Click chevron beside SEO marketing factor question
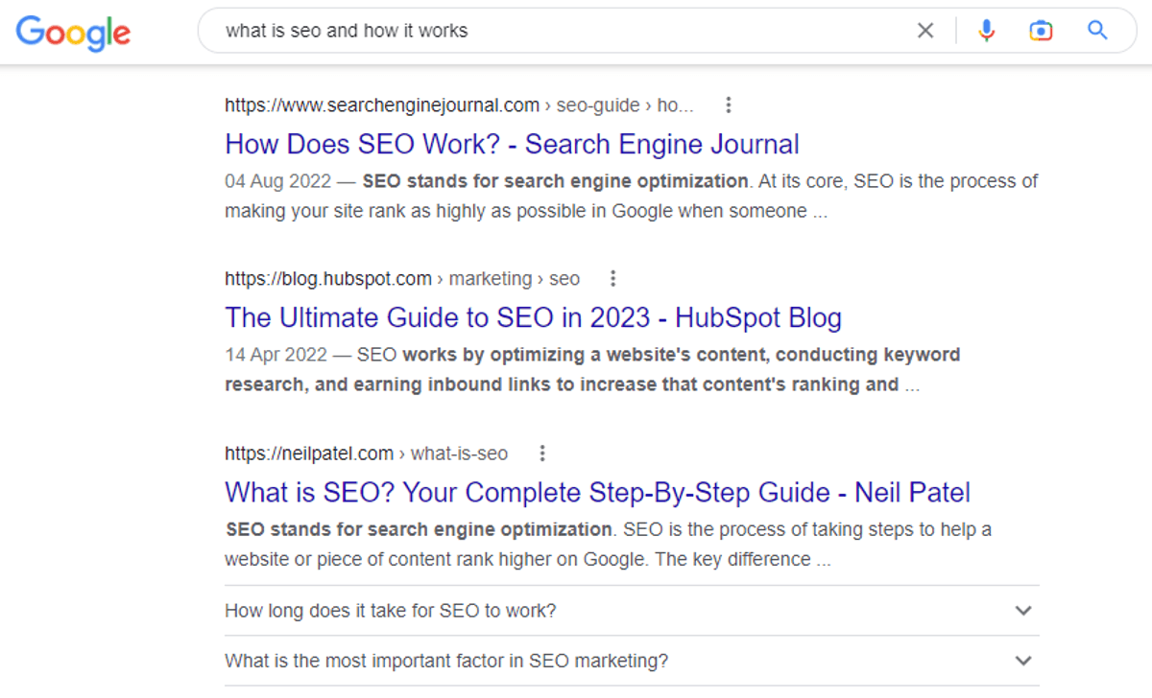 coord(1023,661)
